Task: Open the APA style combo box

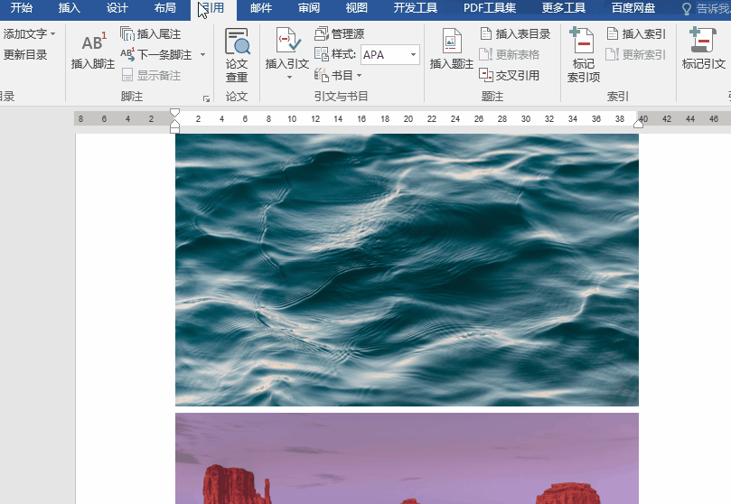Action: [390, 54]
